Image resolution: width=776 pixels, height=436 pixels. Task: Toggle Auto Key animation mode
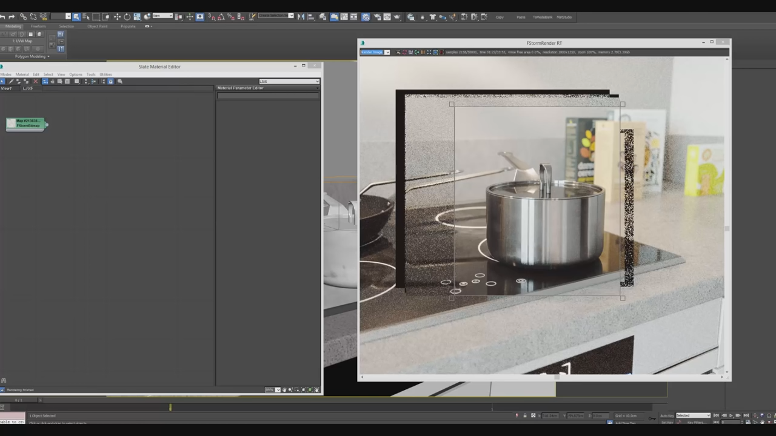[667, 415]
